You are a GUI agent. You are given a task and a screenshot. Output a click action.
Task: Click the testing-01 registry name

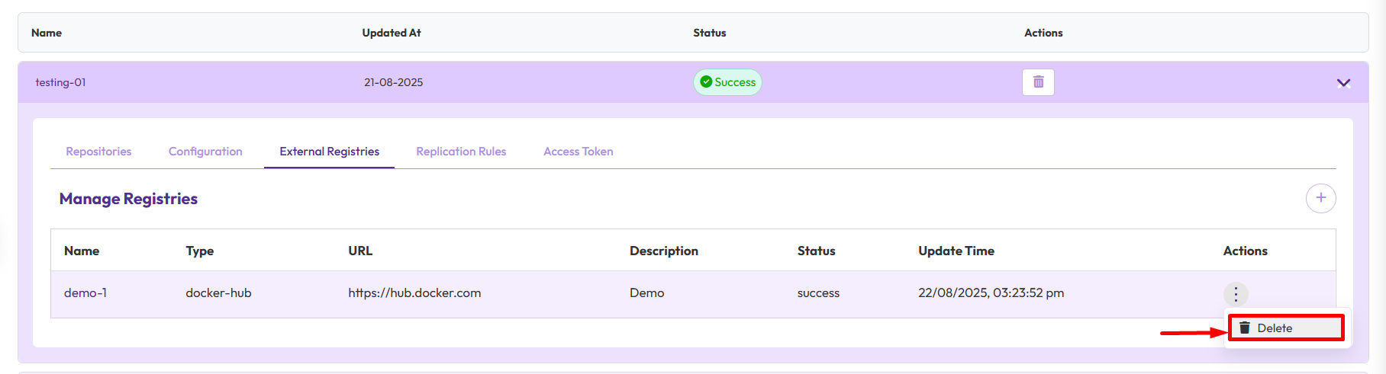pos(60,82)
